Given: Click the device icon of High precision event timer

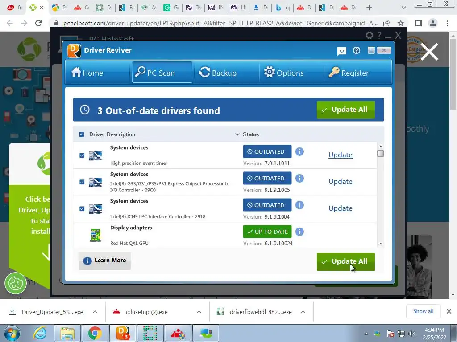Looking at the screenshot, I should click(96, 155).
